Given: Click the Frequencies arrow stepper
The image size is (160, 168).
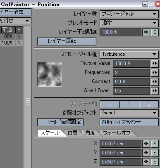Looking at the screenshot, I should point(155,73).
